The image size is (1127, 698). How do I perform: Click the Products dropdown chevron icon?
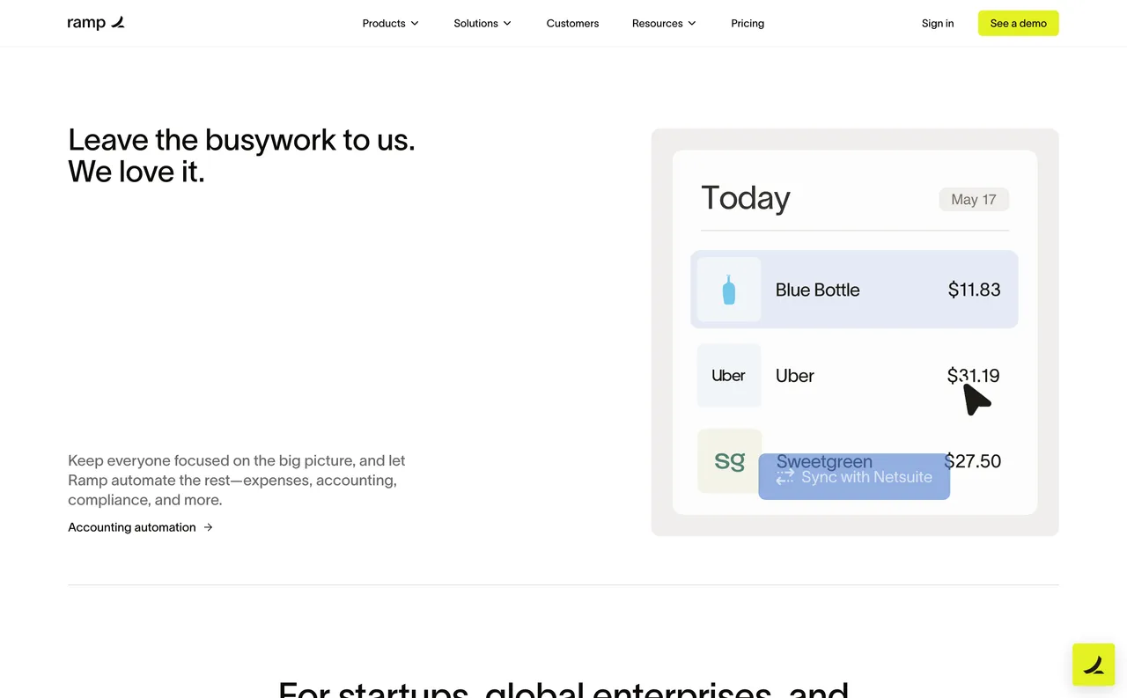coord(415,24)
